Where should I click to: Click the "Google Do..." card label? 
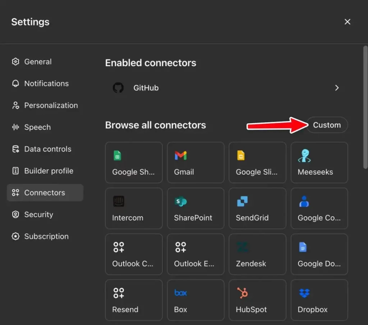[319, 264]
